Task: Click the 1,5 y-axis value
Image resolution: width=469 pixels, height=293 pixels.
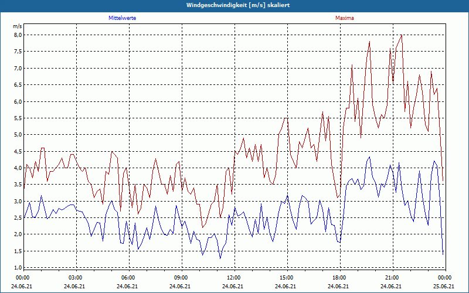Action: (18, 251)
